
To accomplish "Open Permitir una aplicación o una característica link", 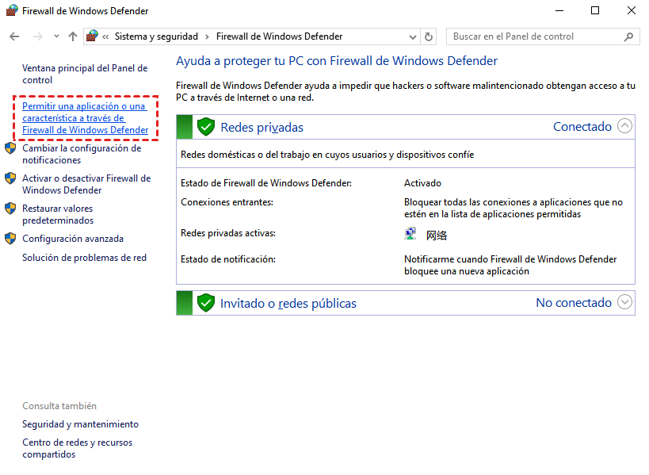I will click(85, 118).
